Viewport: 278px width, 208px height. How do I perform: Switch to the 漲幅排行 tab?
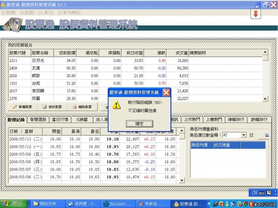236,120
